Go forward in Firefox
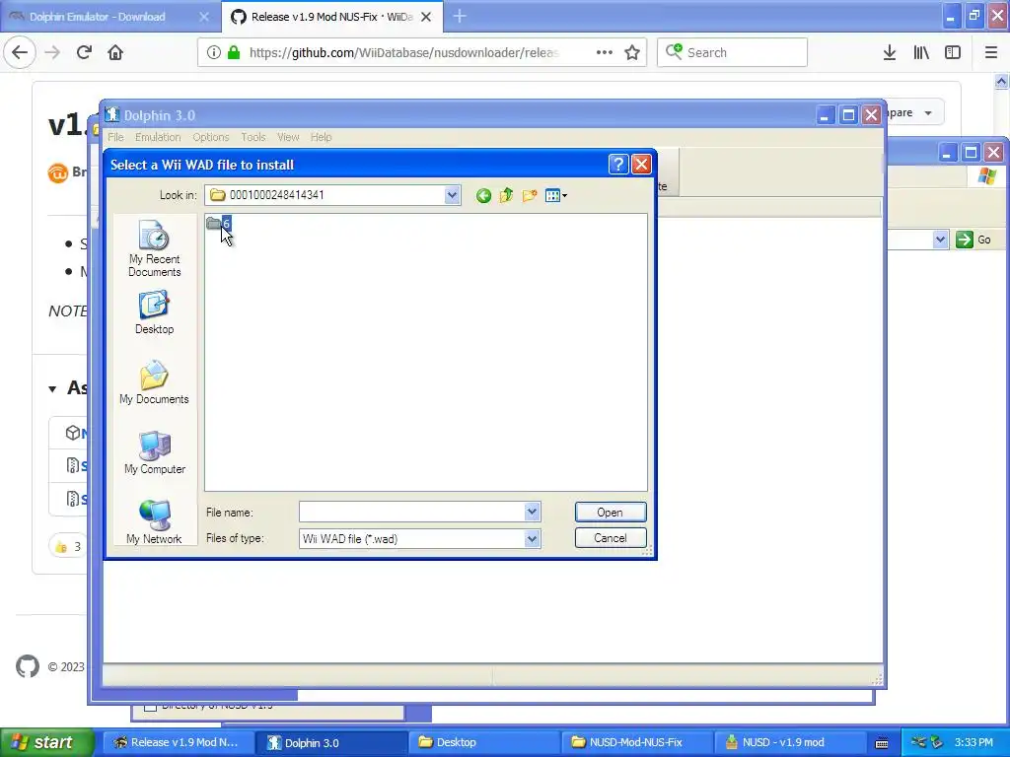 [52, 53]
